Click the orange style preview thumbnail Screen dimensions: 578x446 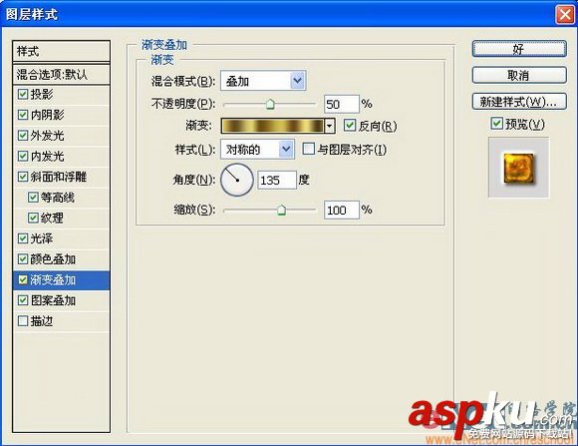(x=518, y=168)
